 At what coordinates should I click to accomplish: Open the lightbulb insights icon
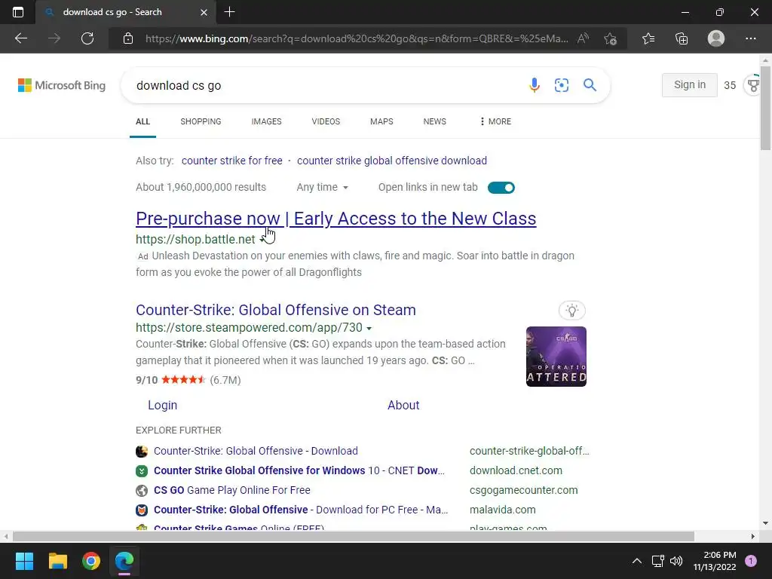coord(571,310)
